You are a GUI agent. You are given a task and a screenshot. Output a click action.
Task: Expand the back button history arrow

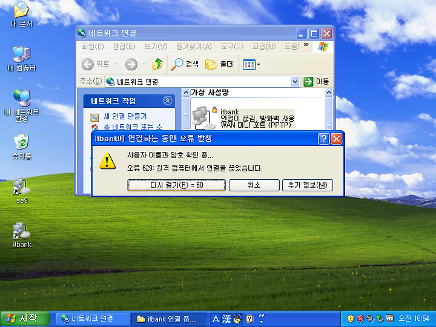pos(116,64)
